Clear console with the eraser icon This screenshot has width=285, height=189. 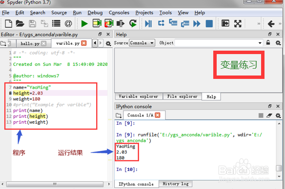pyautogui.click(x=269, y=115)
